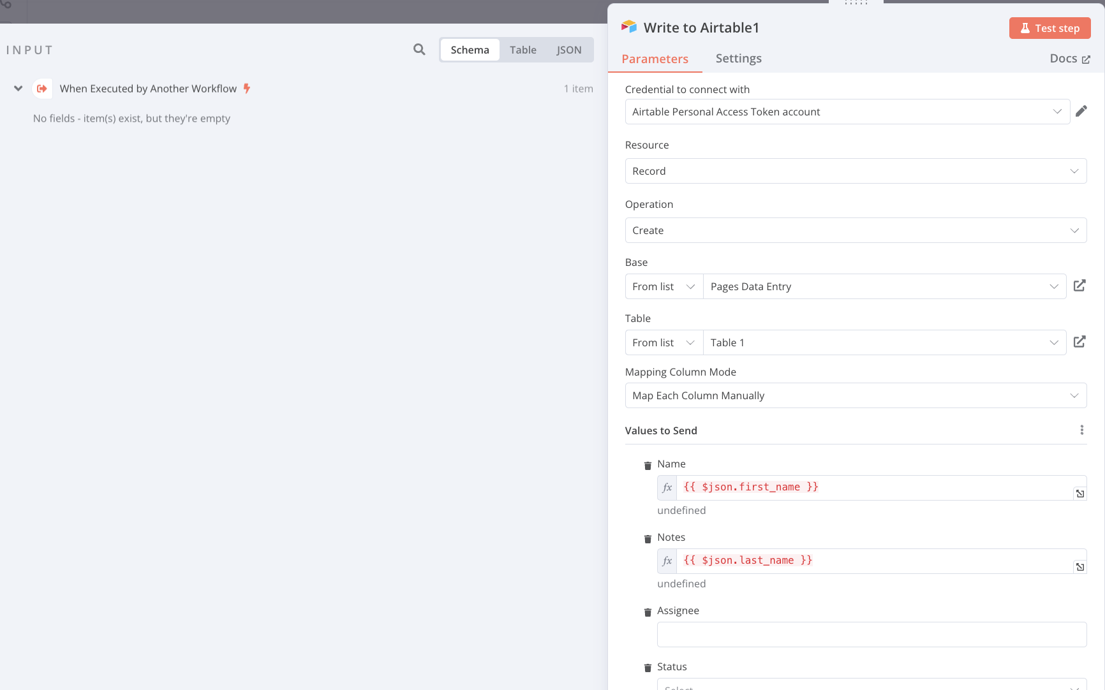Click the trigger node icon for executed workflow
The image size is (1105, 690).
point(42,89)
